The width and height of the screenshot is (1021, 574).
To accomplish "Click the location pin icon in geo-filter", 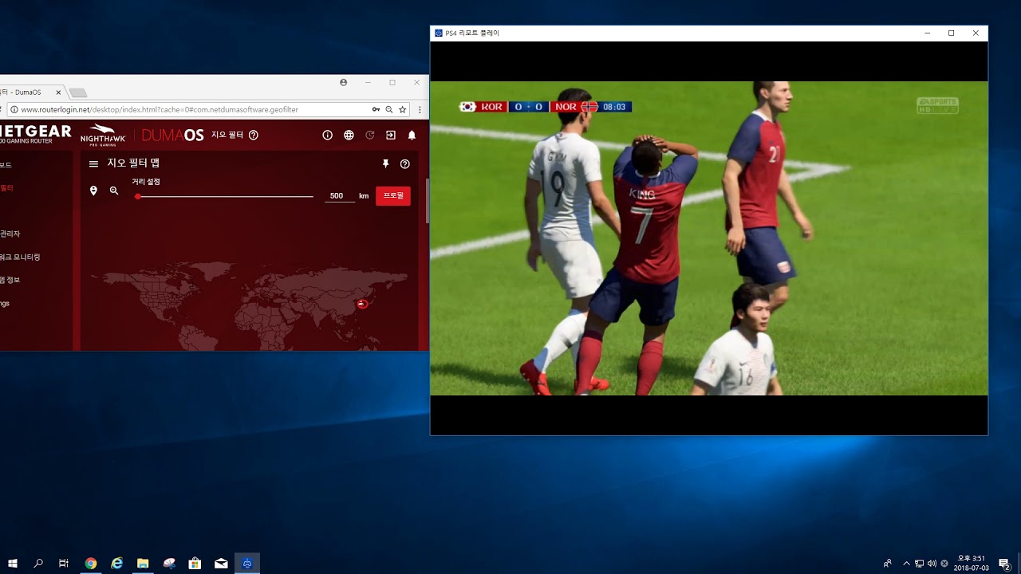I will pos(93,191).
